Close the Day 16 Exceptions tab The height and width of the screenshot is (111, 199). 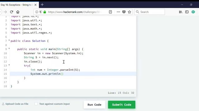pyautogui.click(x=35, y=5)
